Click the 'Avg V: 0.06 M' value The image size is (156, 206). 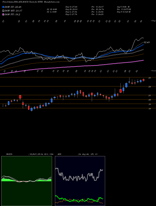click(123, 7)
